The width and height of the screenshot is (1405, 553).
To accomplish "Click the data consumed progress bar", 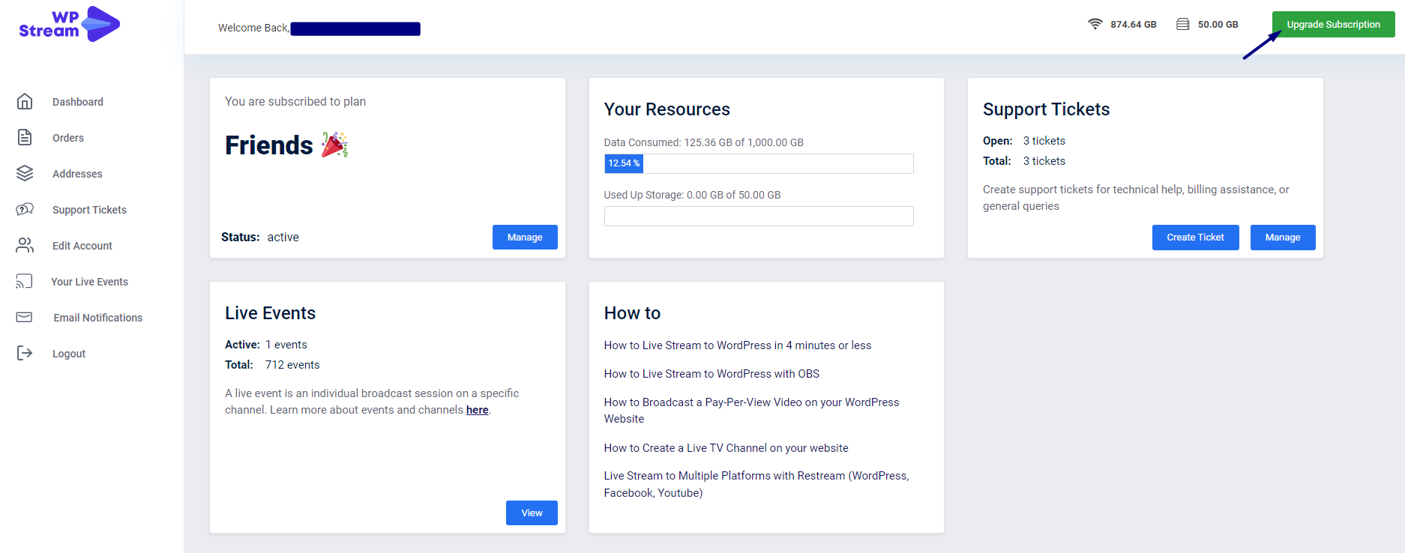I will coord(758,163).
